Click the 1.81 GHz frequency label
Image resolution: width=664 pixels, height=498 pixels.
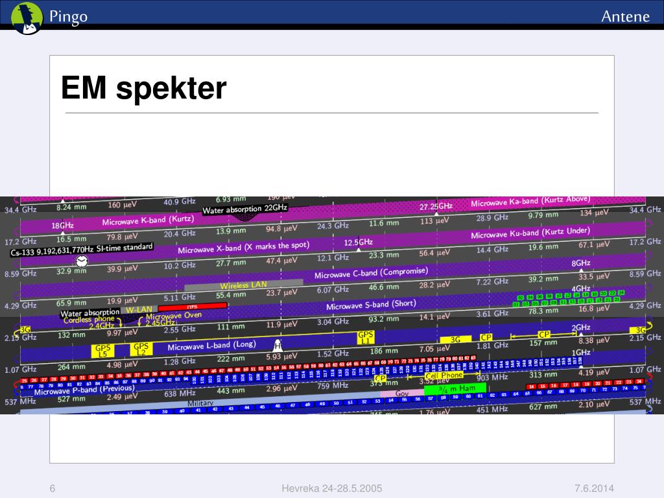click(x=492, y=346)
